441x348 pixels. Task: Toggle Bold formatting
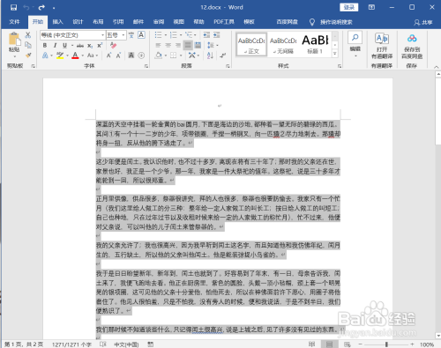click(45, 46)
